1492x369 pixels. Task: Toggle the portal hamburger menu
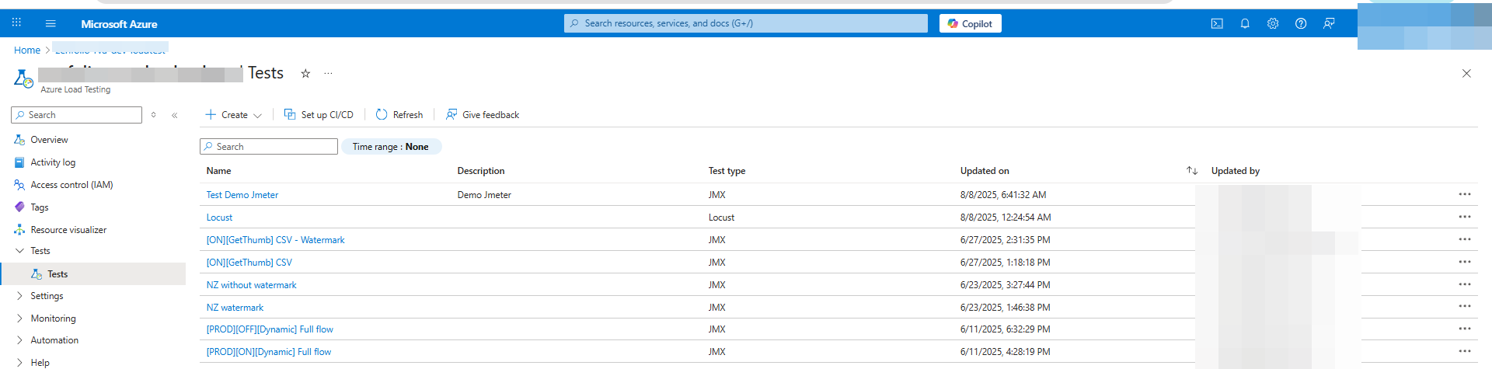click(51, 23)
